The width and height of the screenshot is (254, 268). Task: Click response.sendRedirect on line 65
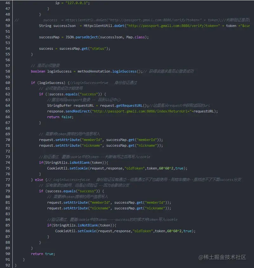click(68, 111)
